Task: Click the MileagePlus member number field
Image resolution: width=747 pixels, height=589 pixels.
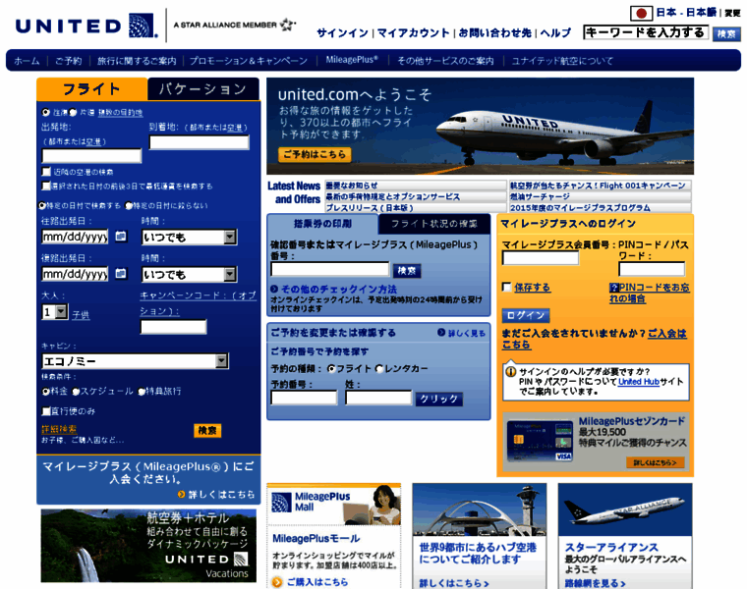Action: tap(541, 257)
